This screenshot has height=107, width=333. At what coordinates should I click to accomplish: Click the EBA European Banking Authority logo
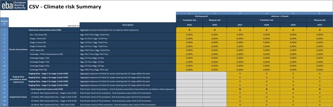pos(14,5)
